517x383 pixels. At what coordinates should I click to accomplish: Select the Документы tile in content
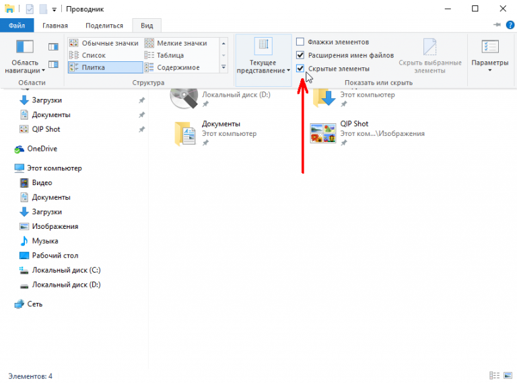pyautogui.click(x=216, y=133)
